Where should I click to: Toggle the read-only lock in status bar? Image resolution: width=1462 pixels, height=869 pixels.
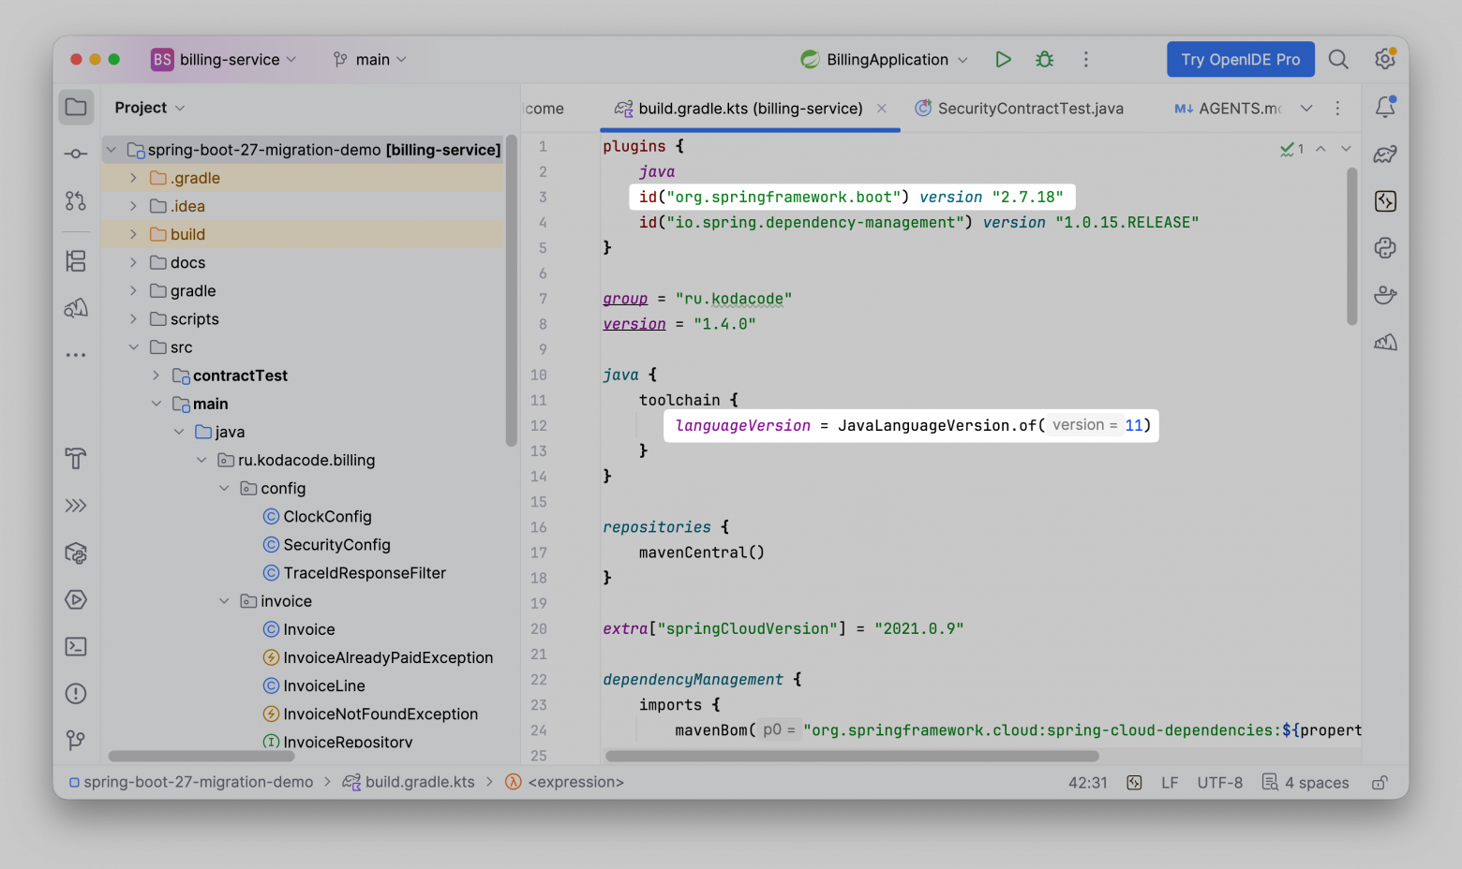tap(1380, 782)
